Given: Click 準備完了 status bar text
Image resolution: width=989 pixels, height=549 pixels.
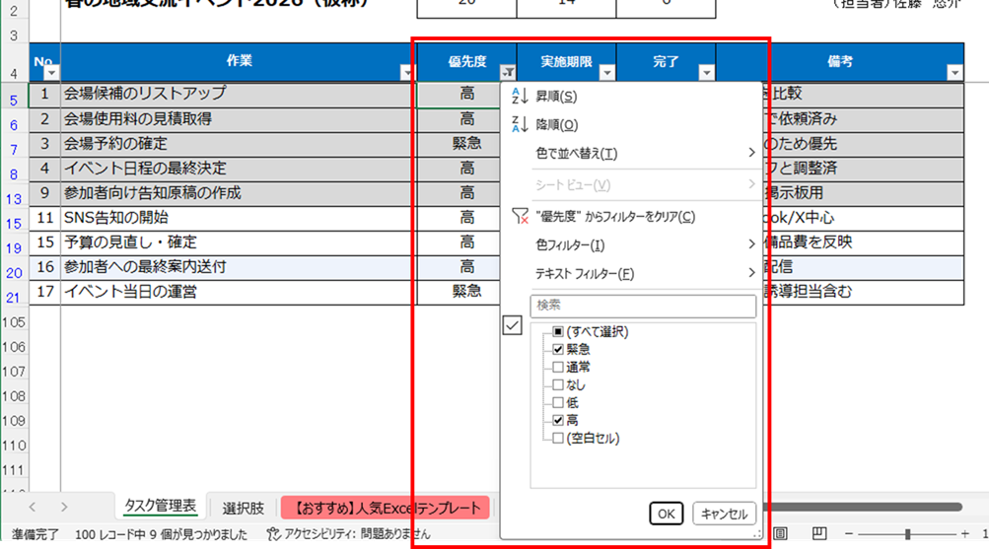Looking at the screenshot, I should click(x=35, y=534).
